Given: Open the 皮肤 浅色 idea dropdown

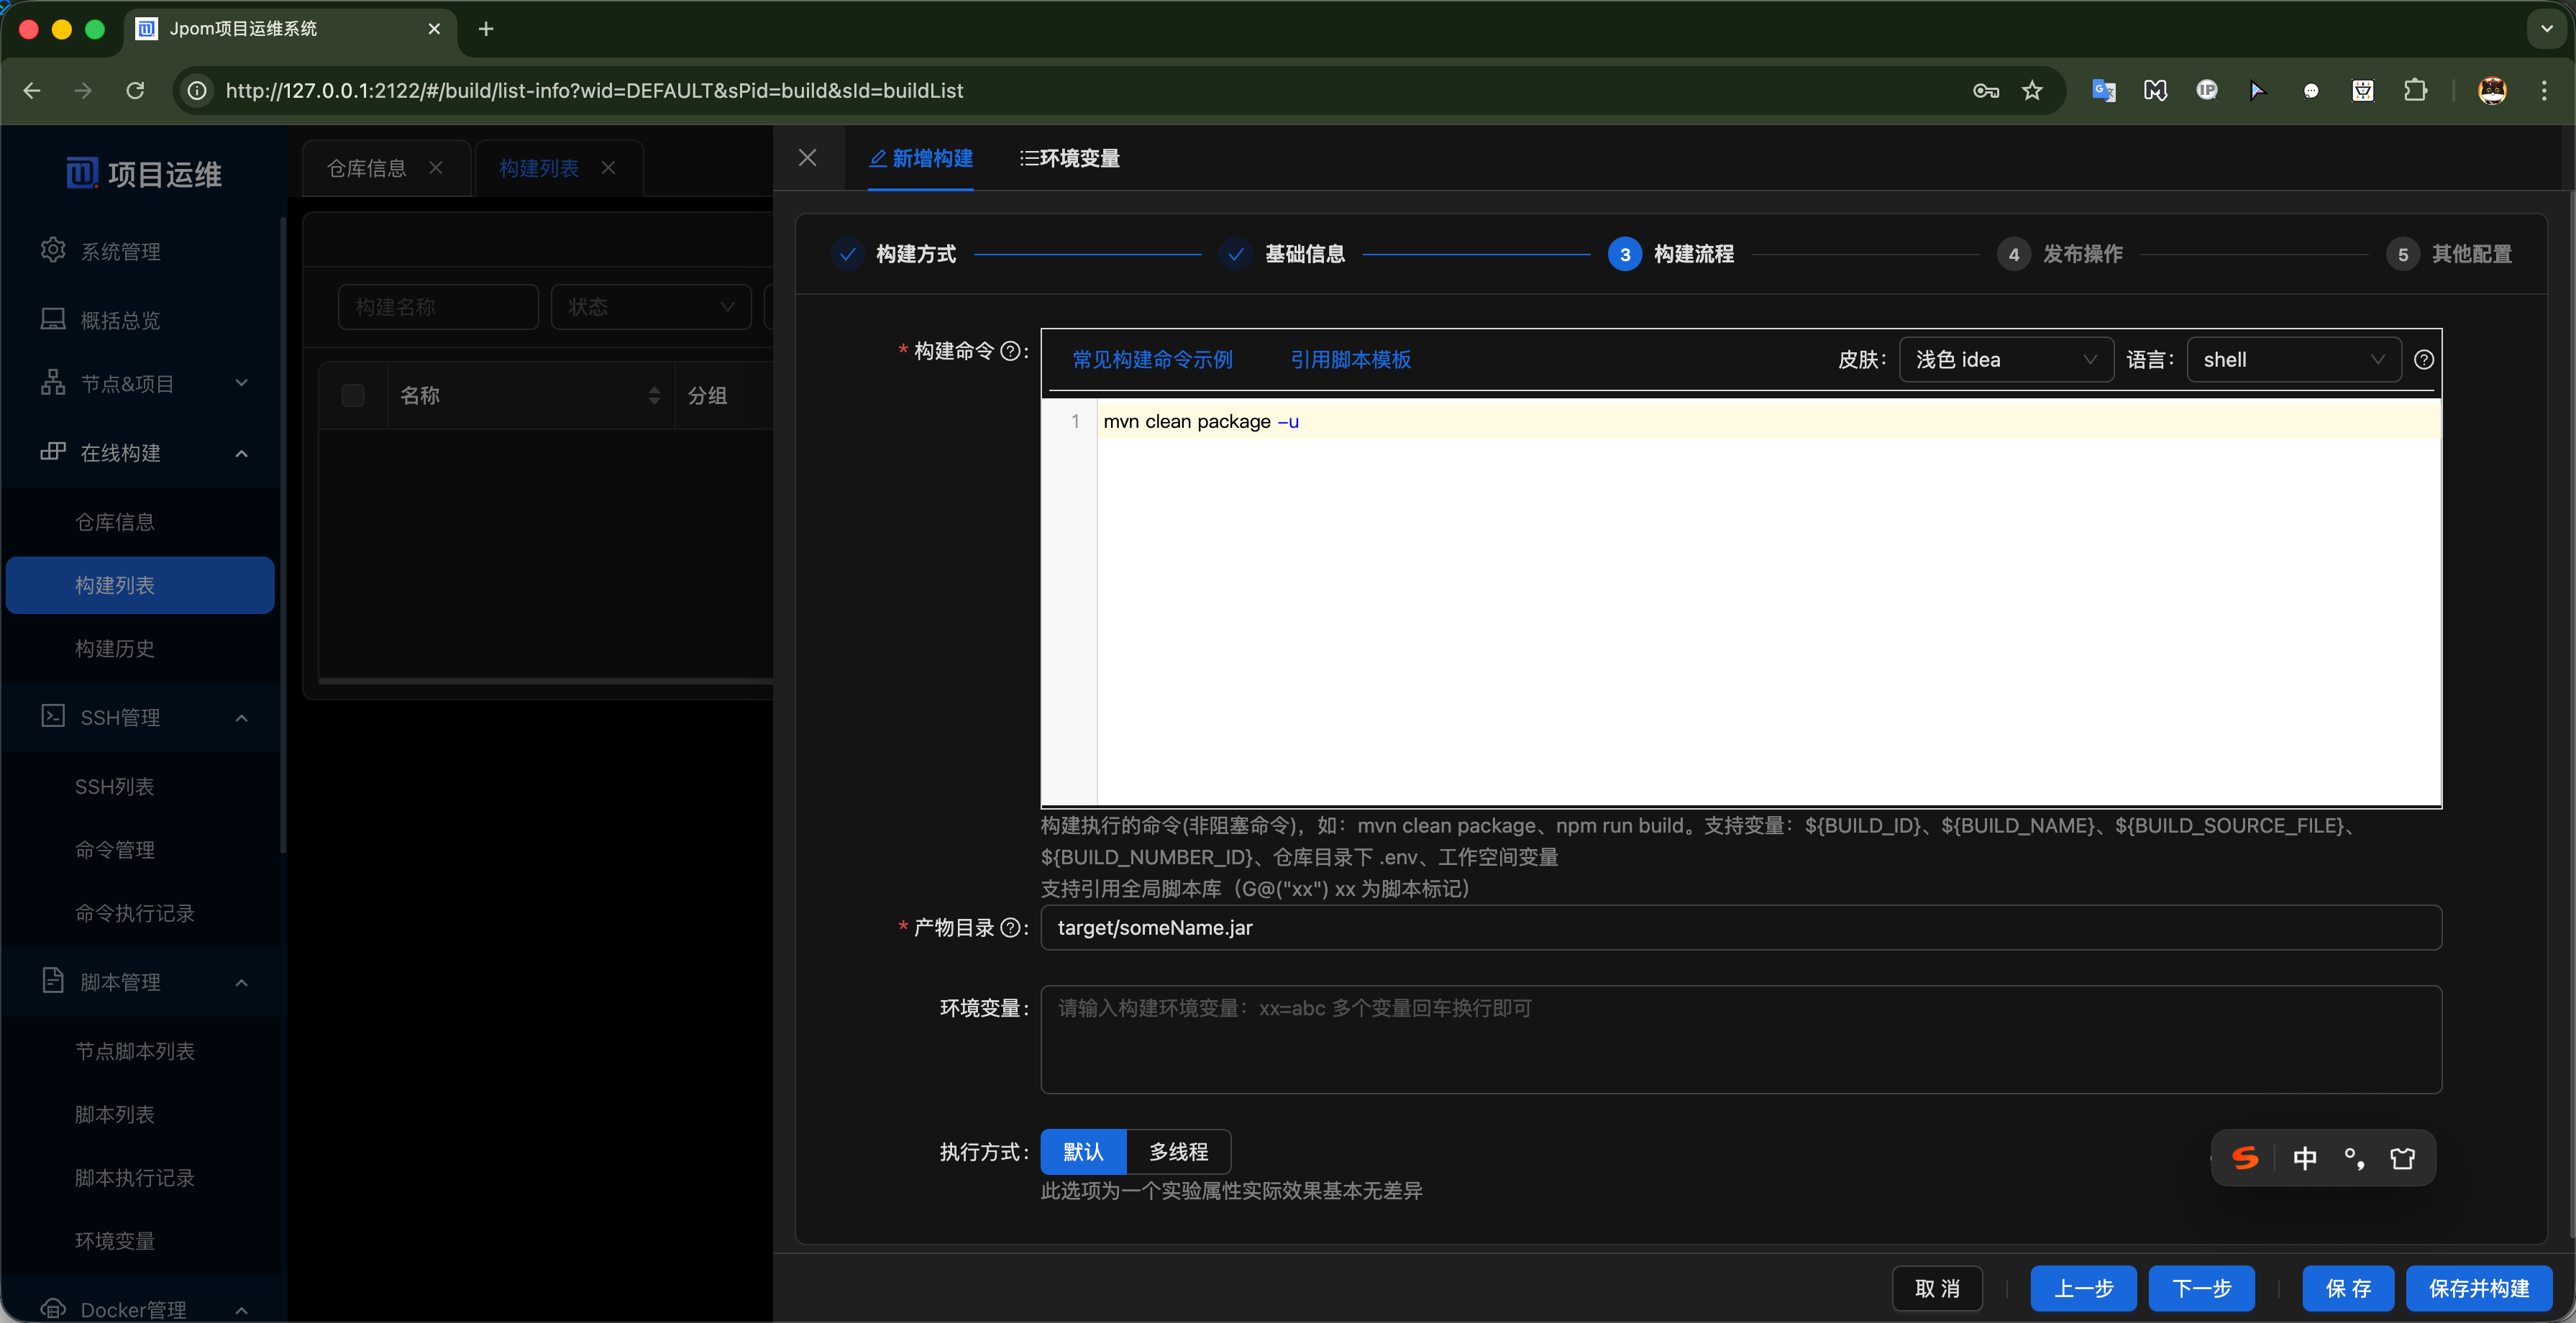Looking at the screenshot, I should pyautogui.click(x=2005, y=360).
